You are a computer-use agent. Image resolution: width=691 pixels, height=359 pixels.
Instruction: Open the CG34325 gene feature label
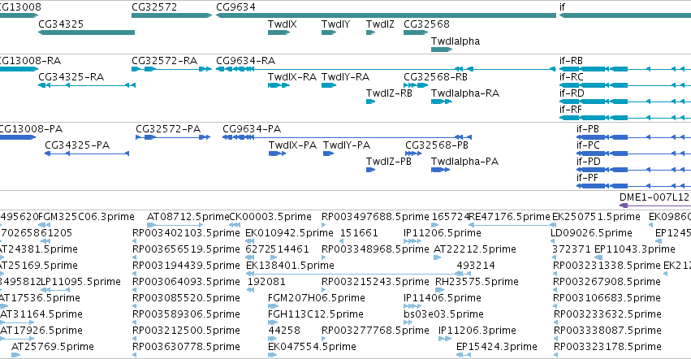(x=61, y=24)
